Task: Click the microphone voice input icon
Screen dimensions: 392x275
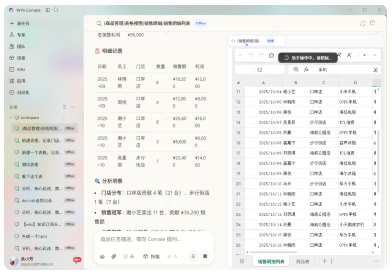Action: point(193,256)
